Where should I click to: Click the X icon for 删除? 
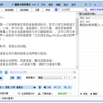tap(91, 94)
